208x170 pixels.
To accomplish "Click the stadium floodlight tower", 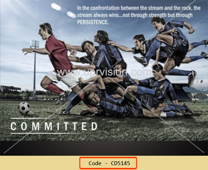I will [35, 70].
